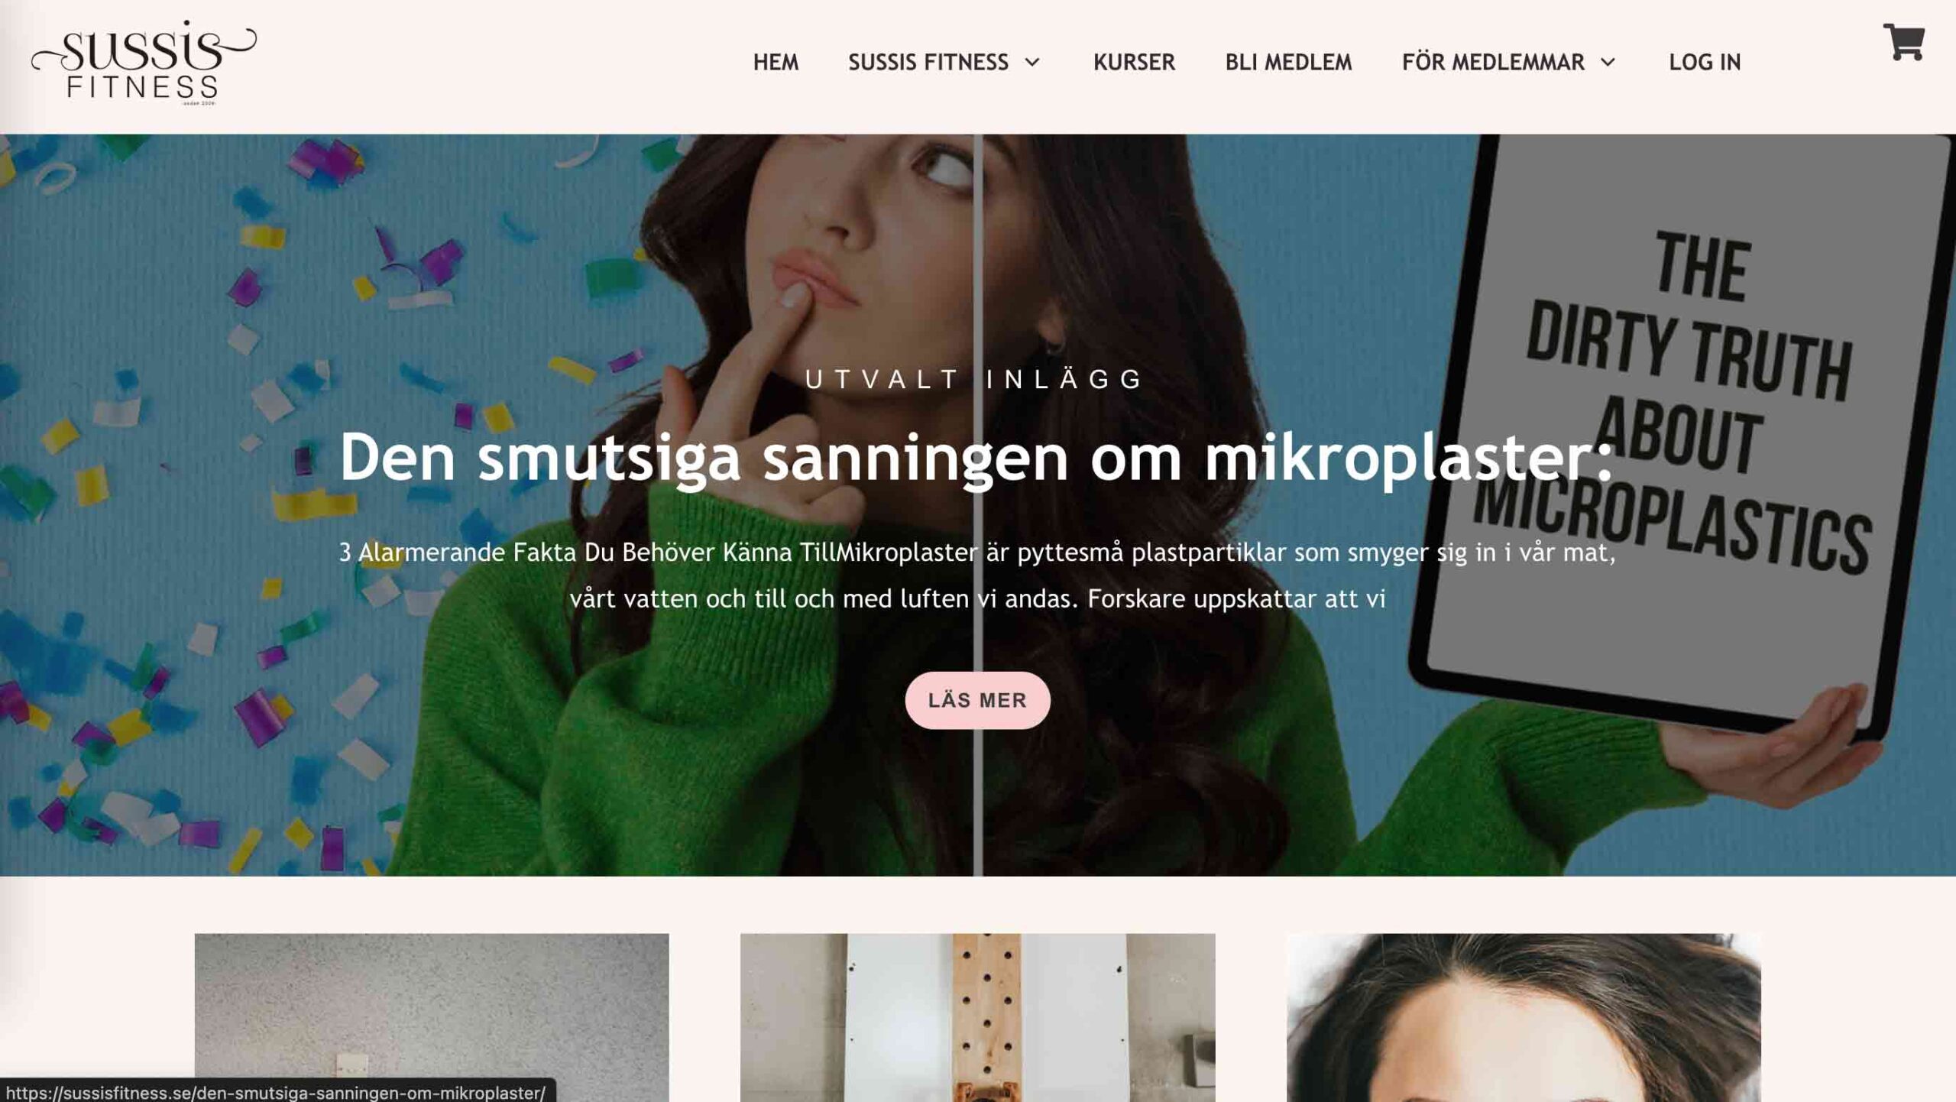Open the headline about mikroplaster
Screen dimensions: 1956x1102
click(976, 457)
